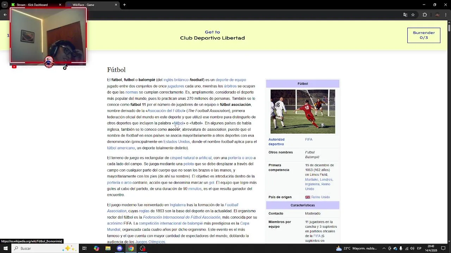Open Task View on the taskbar
The width and height of the screenshot is (451, 253).
85,248
